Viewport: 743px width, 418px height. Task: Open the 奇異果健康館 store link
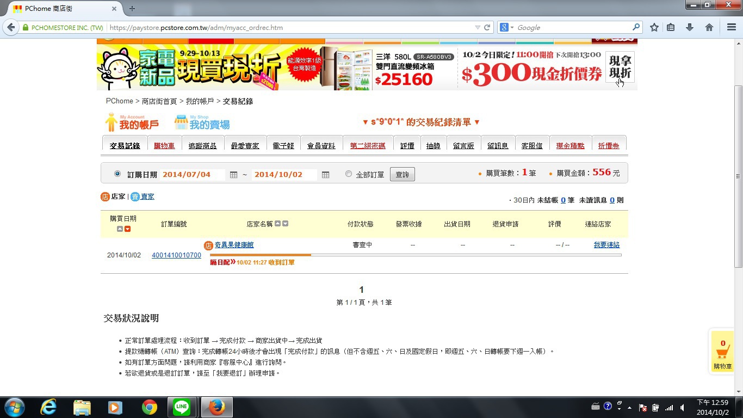(234, 245)
